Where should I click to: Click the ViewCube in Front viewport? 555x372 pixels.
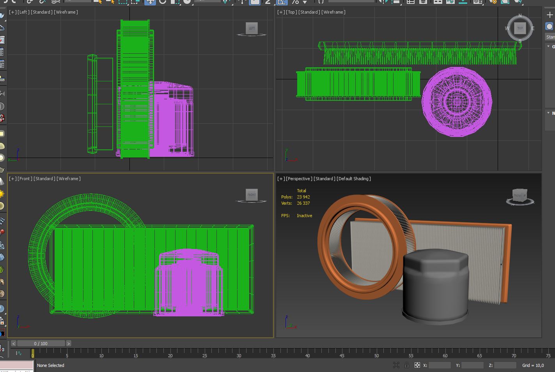tap(252, 195)
